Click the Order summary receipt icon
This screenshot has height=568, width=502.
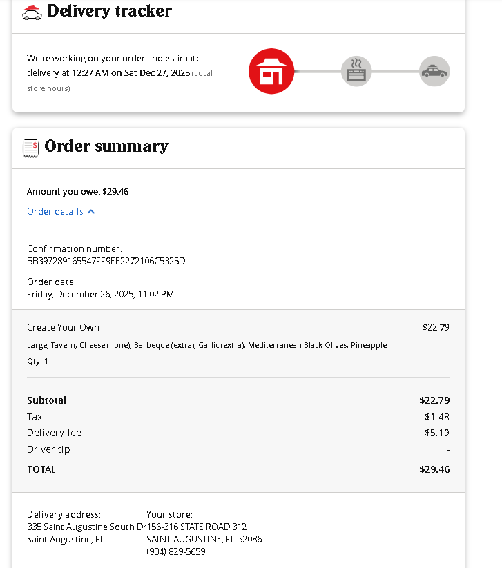pos(30,147)
